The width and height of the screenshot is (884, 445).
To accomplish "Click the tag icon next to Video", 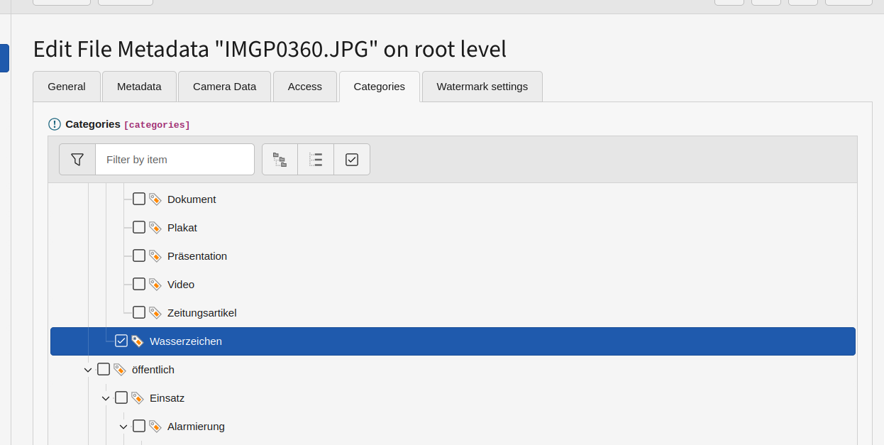I will pos(155,285).
